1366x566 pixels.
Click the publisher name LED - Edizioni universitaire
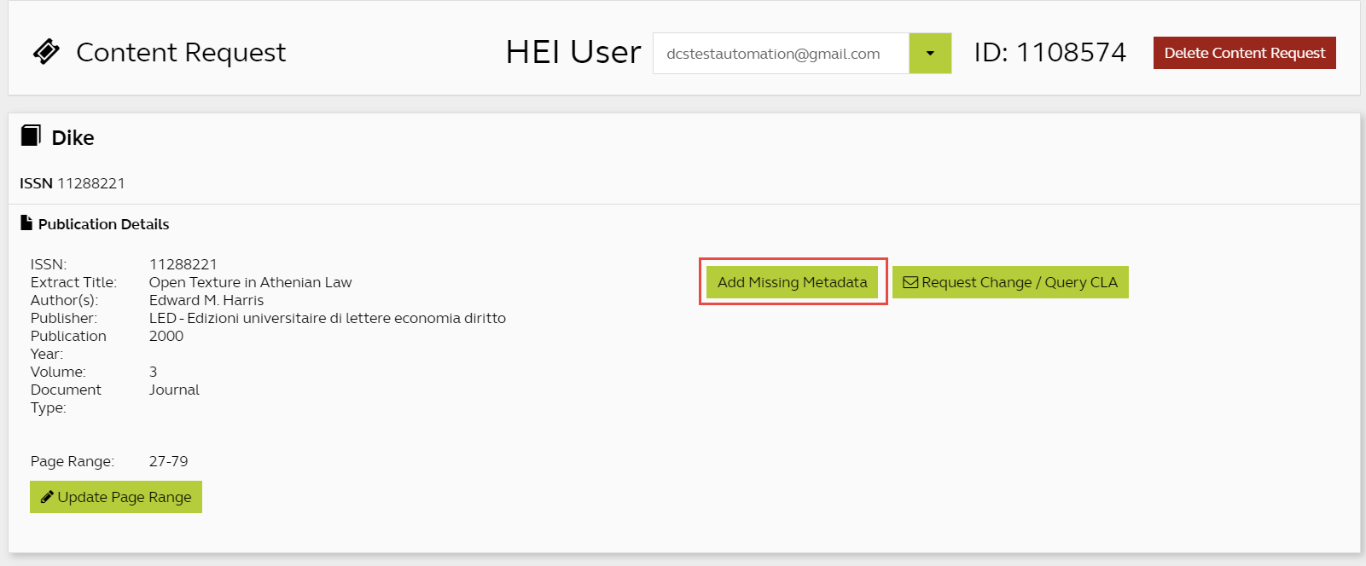point(327,318)
